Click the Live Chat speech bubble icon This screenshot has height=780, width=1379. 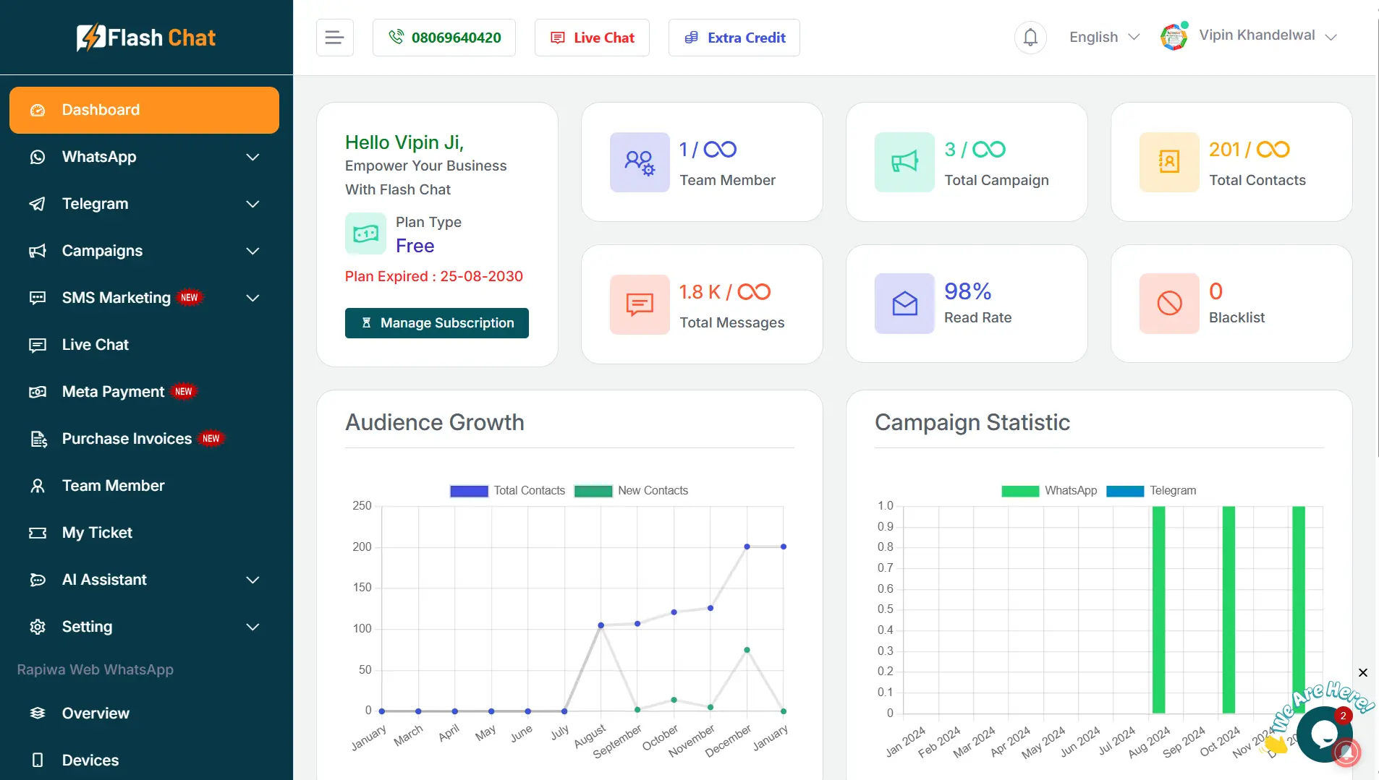click(x=37, y=345)
